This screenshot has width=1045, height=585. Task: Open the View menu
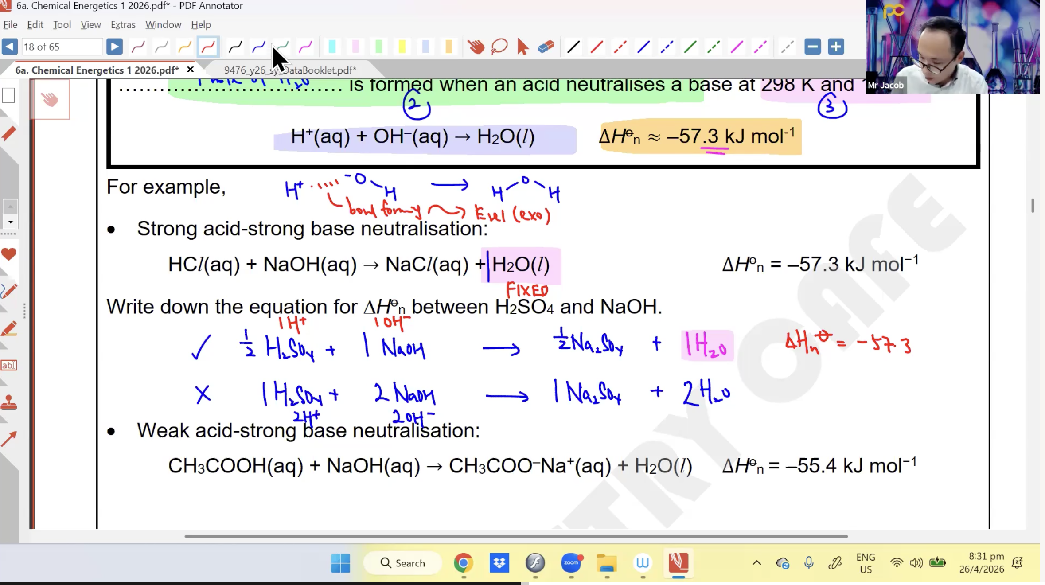(90, 25)
